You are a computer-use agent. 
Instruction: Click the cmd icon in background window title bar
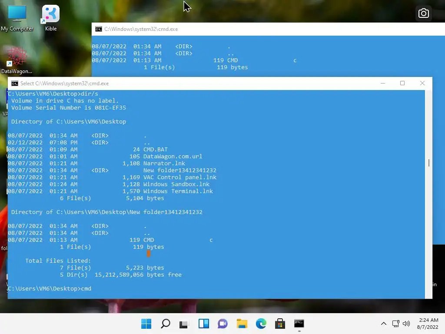click(99, 29)
